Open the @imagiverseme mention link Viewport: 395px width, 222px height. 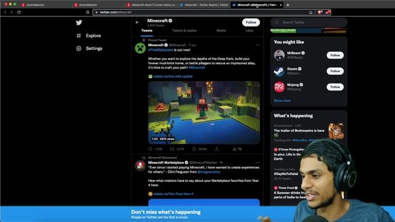[x=209, y=172]
